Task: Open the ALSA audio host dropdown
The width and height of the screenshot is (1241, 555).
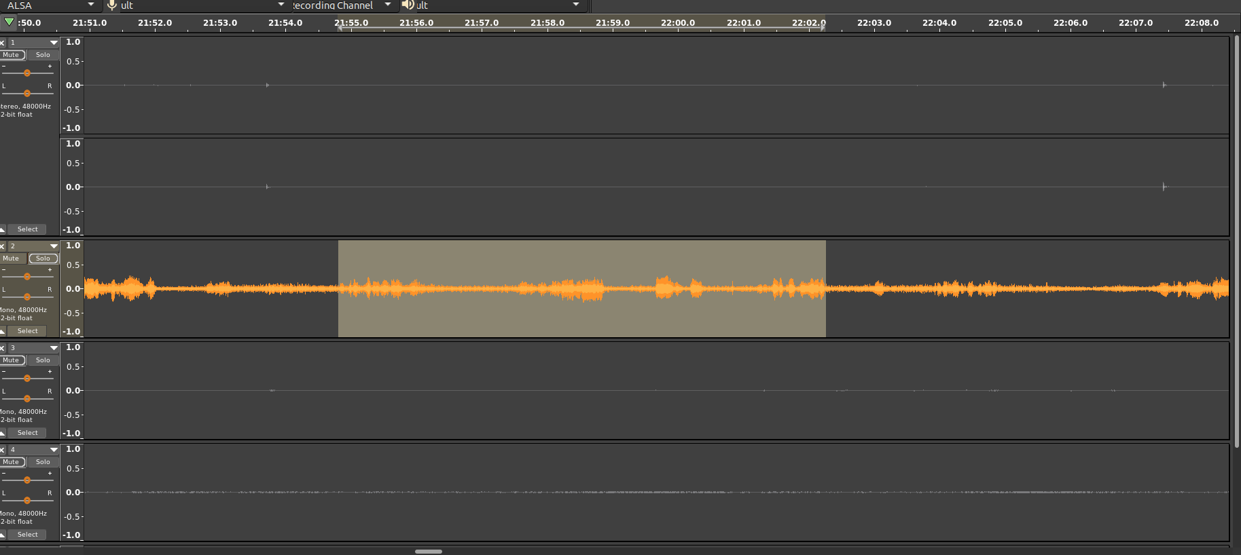Action: coord(50,5)
